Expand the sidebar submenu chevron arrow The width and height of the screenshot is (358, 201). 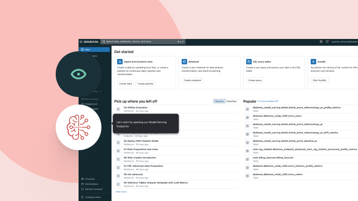[x=100, y=91]
